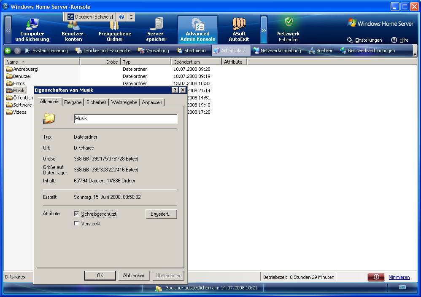The height and width of the screenshot is (297, 421).
Task: Select the Software folder
Action: pos(19,105)
